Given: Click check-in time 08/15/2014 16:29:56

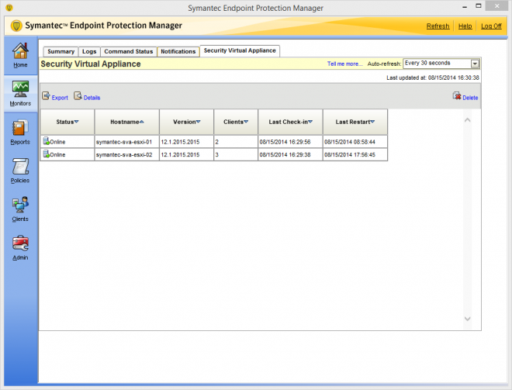Looking at the screenshot, I should coord(290,142).
